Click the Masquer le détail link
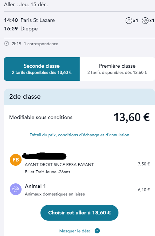This screenshot has width=155, height=236. pyautogui.click(x=76, y=231)
